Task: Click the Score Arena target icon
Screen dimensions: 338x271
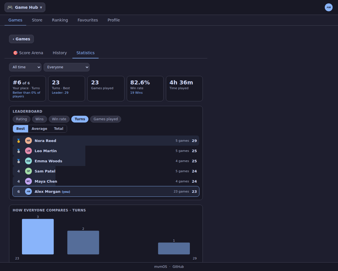Action: pos(15,53)
